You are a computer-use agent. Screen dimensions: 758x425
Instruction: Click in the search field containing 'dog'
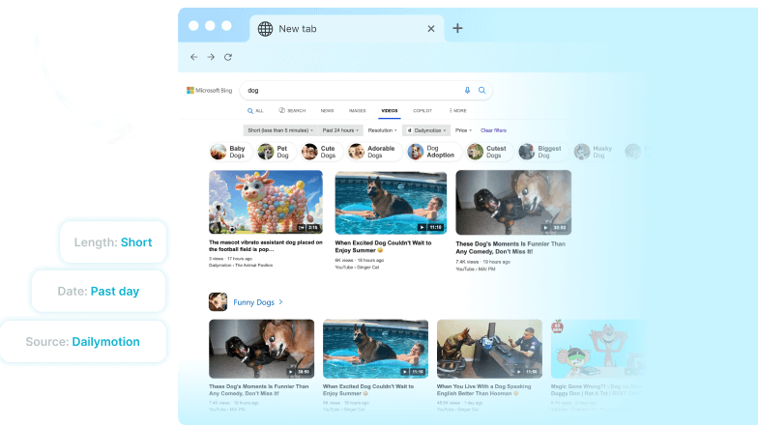pyautogui.click(x=348, y=90)
